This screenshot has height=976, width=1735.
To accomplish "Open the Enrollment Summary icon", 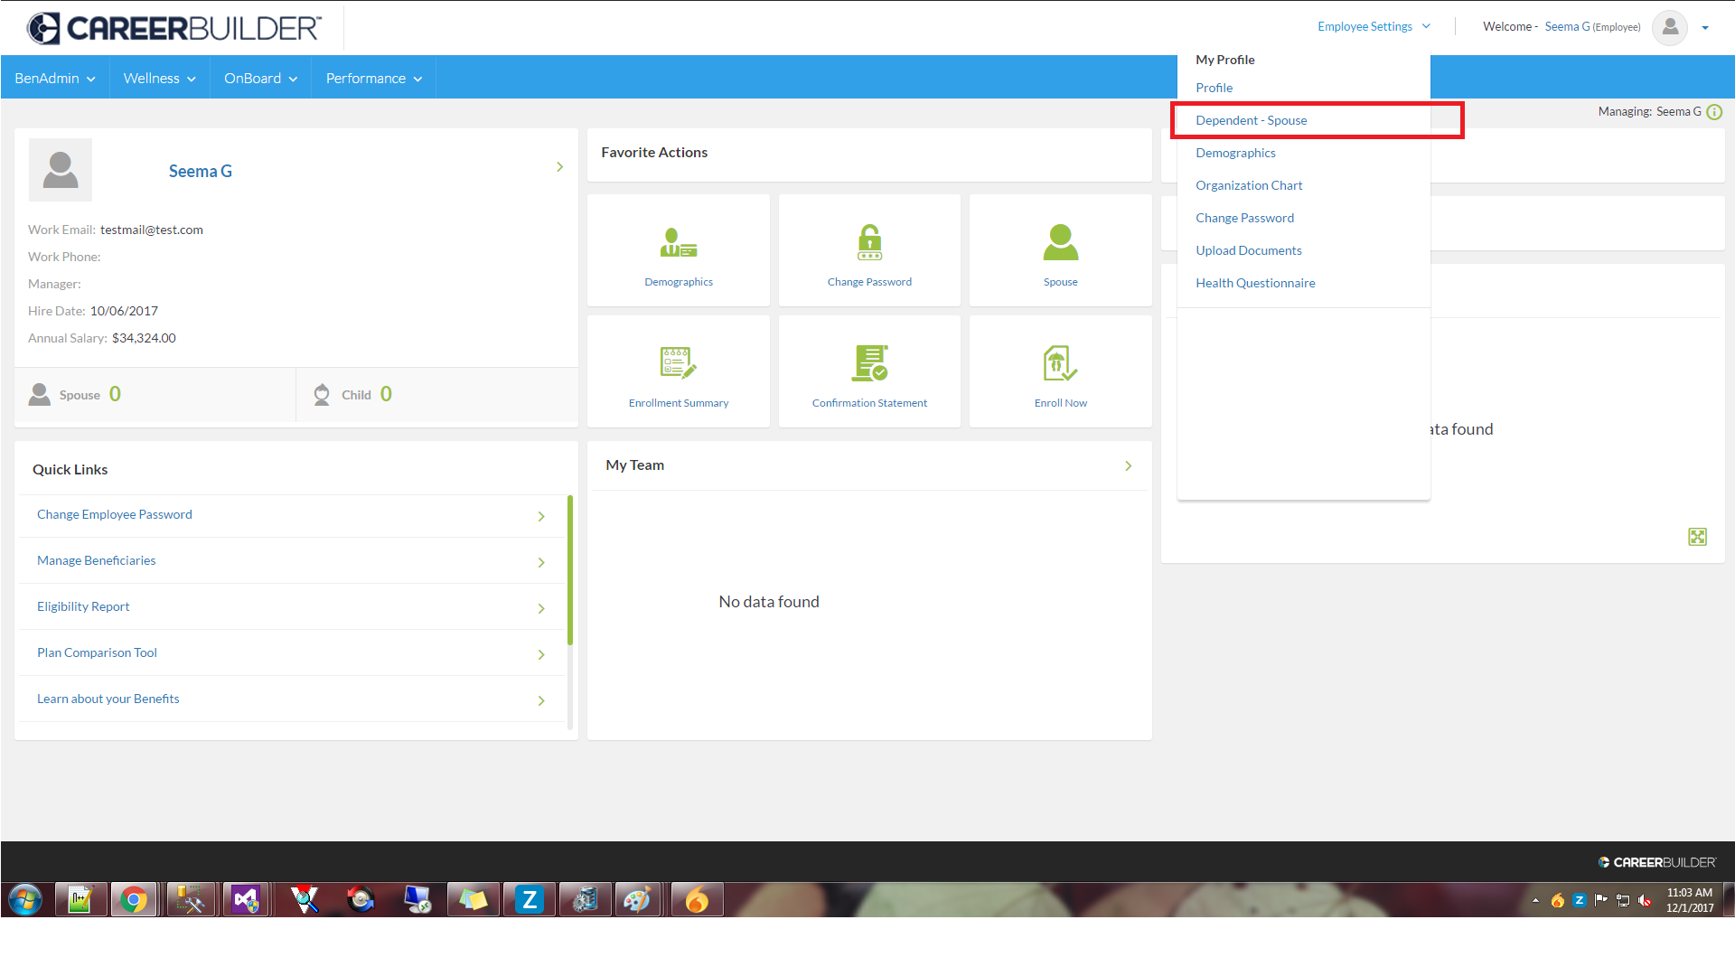I will 678,363.
